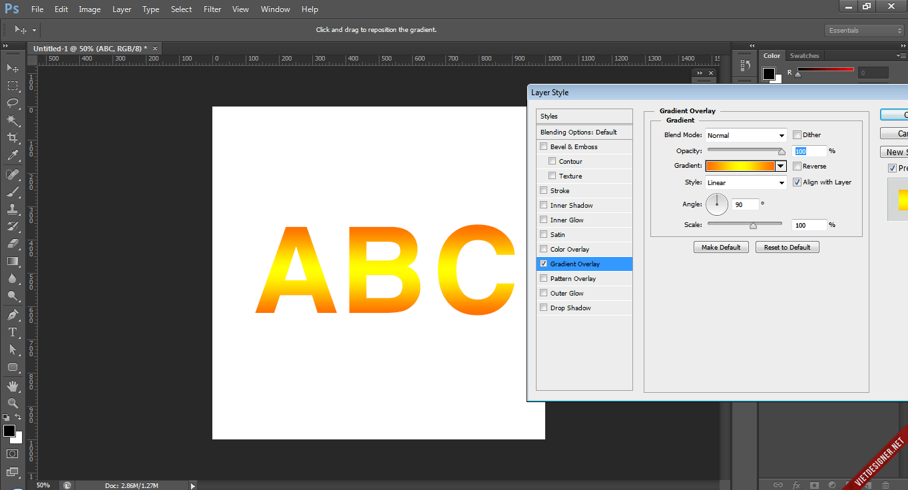Uncheck Align with Layer
Viewport: 908px width, 490px height.
[797, 182]
